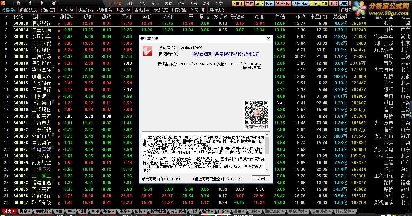Screen dimensions: 412x216
Task: Open the 交易 toolbar button
Action: point(249,4)
